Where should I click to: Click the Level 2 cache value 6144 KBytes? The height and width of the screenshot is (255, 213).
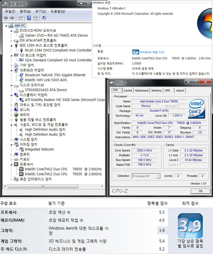point(193,160)
